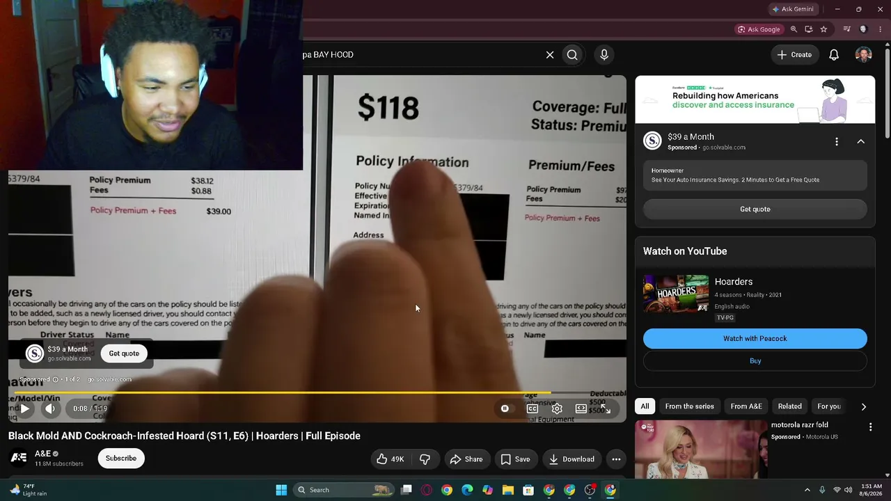
Task: Select the From the series chip
Action: [x=690, y=406]
